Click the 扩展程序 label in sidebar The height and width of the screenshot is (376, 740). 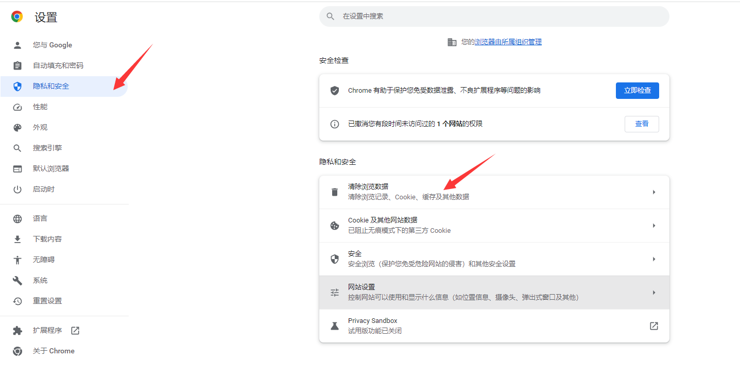pos(47,330)
